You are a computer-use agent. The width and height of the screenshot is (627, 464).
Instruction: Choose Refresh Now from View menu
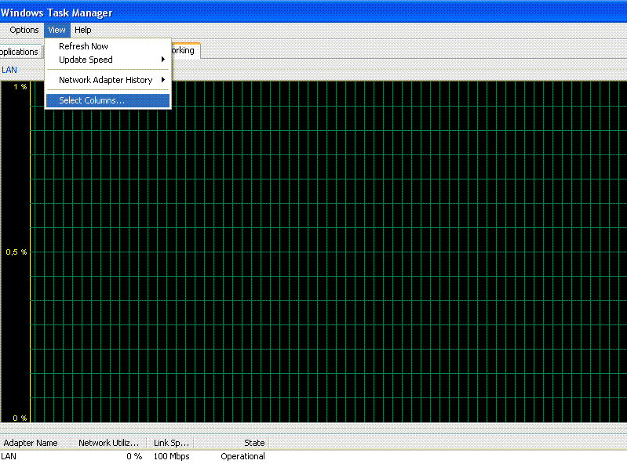point(108,46)
